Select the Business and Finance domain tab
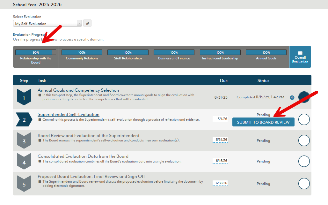 click(174, 57)
